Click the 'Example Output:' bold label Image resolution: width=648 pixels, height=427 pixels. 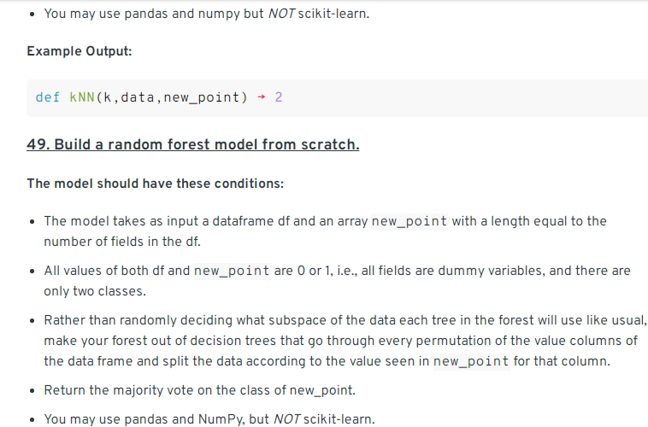pyautogui.click(x=80, y=51)
